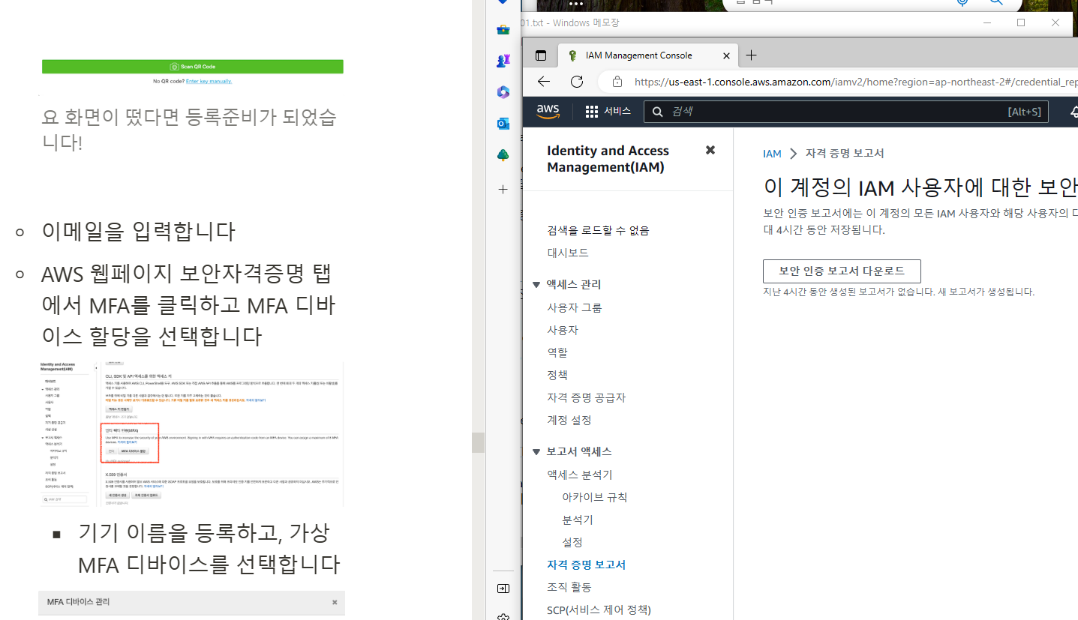Click the document's vertical scrollbar thumb
Screen dimensions: 1078x620
[478, 443]
